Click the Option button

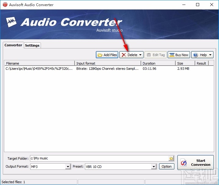coord(167,166)
